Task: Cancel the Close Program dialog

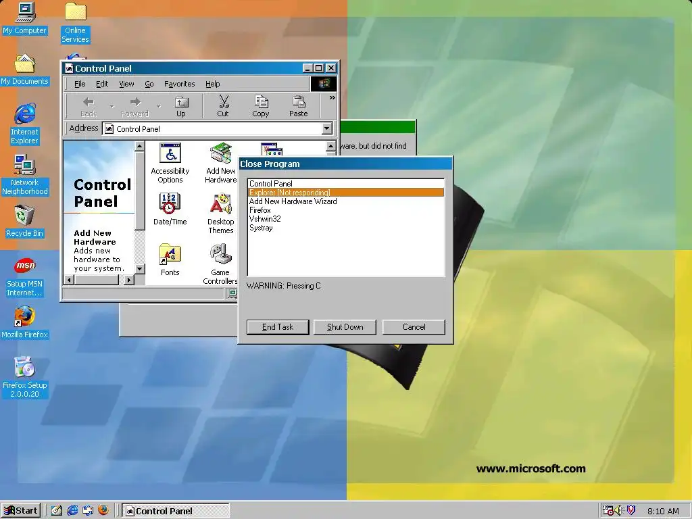Action: click(x=414, y=327)
